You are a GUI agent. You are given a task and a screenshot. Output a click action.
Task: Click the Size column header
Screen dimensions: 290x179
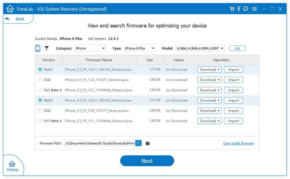click(149, 60)
